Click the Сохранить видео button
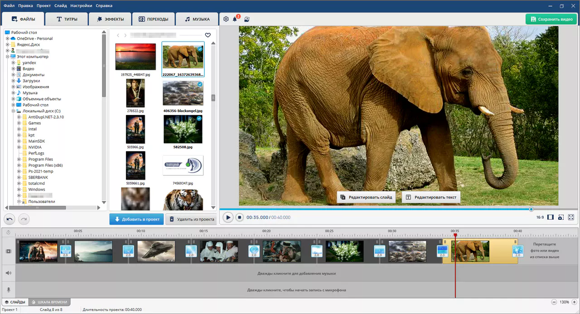The width and height of the screenshot is (580, 314). coord(551,19)
